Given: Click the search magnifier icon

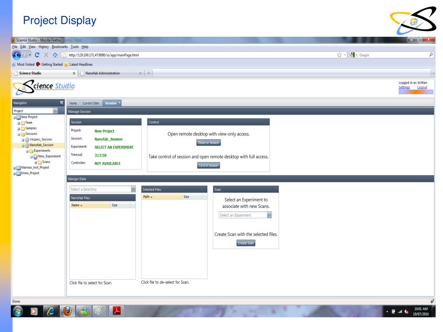Looking at the screenshot, I should [x=431, y=55].
